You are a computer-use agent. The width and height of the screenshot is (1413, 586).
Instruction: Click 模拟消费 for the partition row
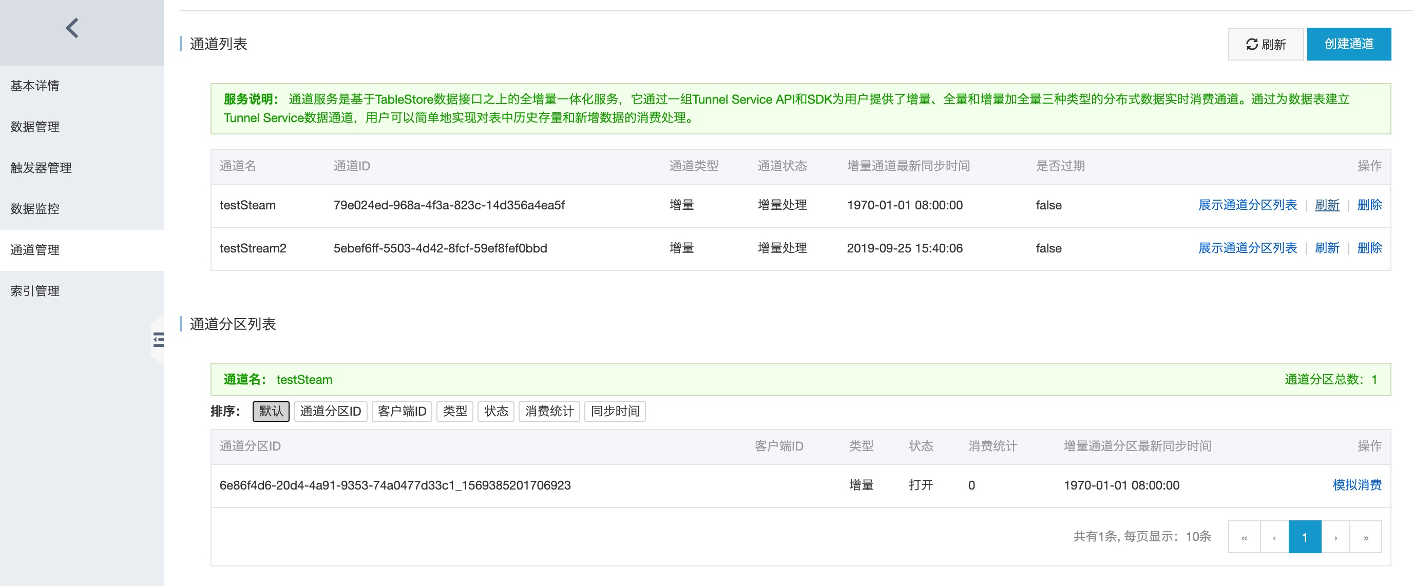[1357, 485]
